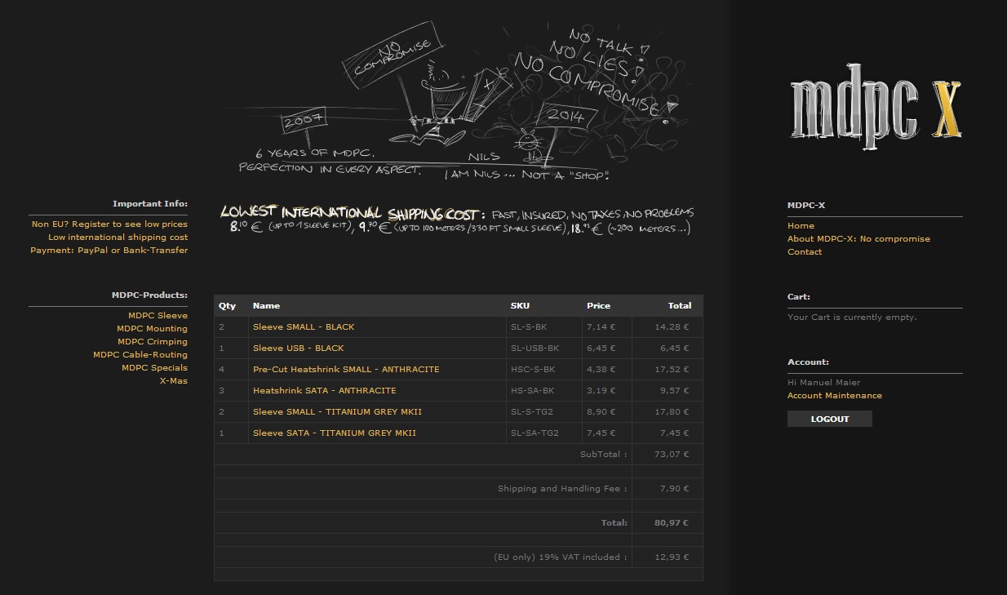This screenshot has width=1007, height=595.
Task: Show the MDPC Specials category
Action: click(x=154, y=368)
